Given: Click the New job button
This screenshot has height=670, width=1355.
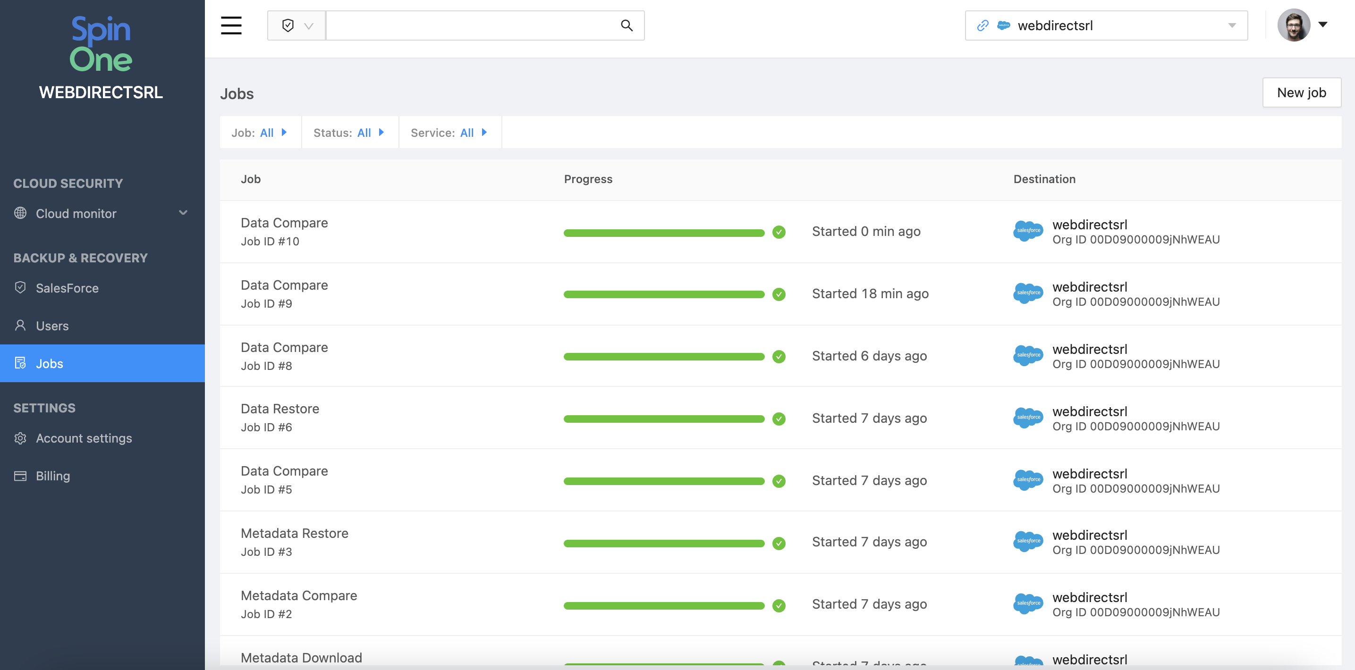Looking at the screenshot, I should point(1301,92).
